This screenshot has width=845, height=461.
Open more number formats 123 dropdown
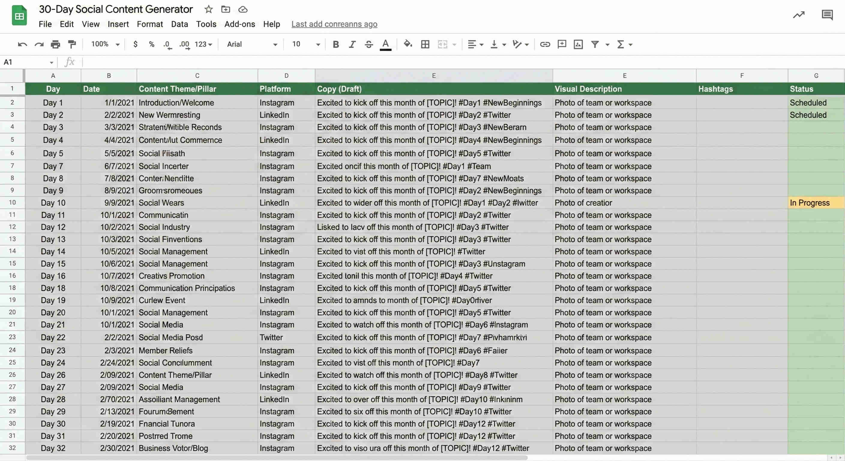click(203, 44)
